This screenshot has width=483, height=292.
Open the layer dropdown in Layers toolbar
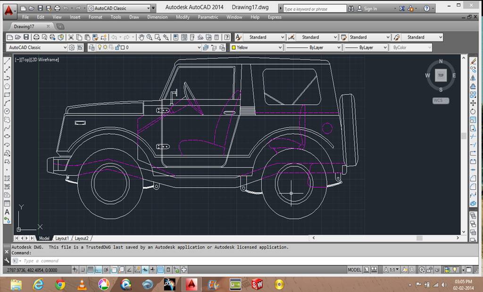point(200,47)
